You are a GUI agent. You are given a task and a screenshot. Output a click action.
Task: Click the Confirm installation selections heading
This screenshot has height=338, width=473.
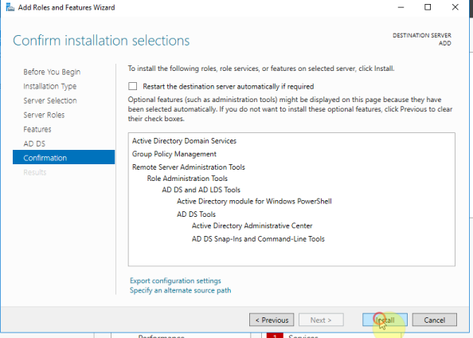click(x=101, y=41)
